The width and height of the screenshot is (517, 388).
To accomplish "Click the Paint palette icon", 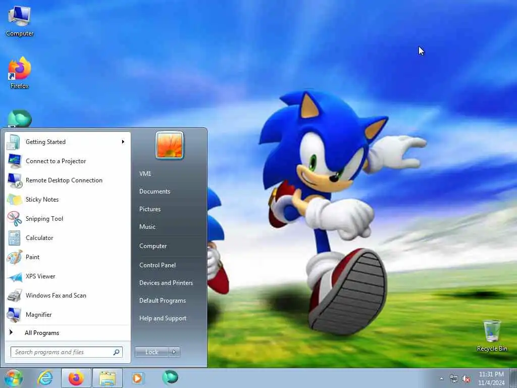I will point(14,257).
